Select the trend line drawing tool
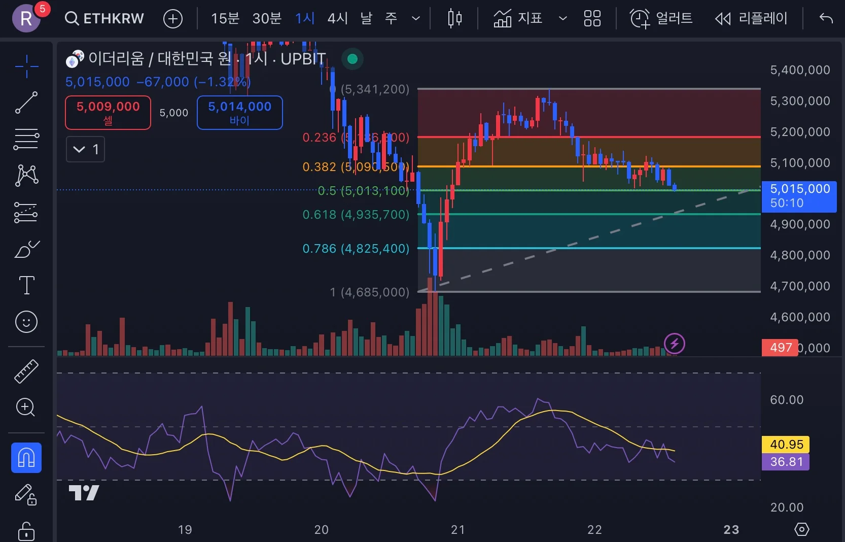Viewport: 845px width, 542px height. click(26, 103)
